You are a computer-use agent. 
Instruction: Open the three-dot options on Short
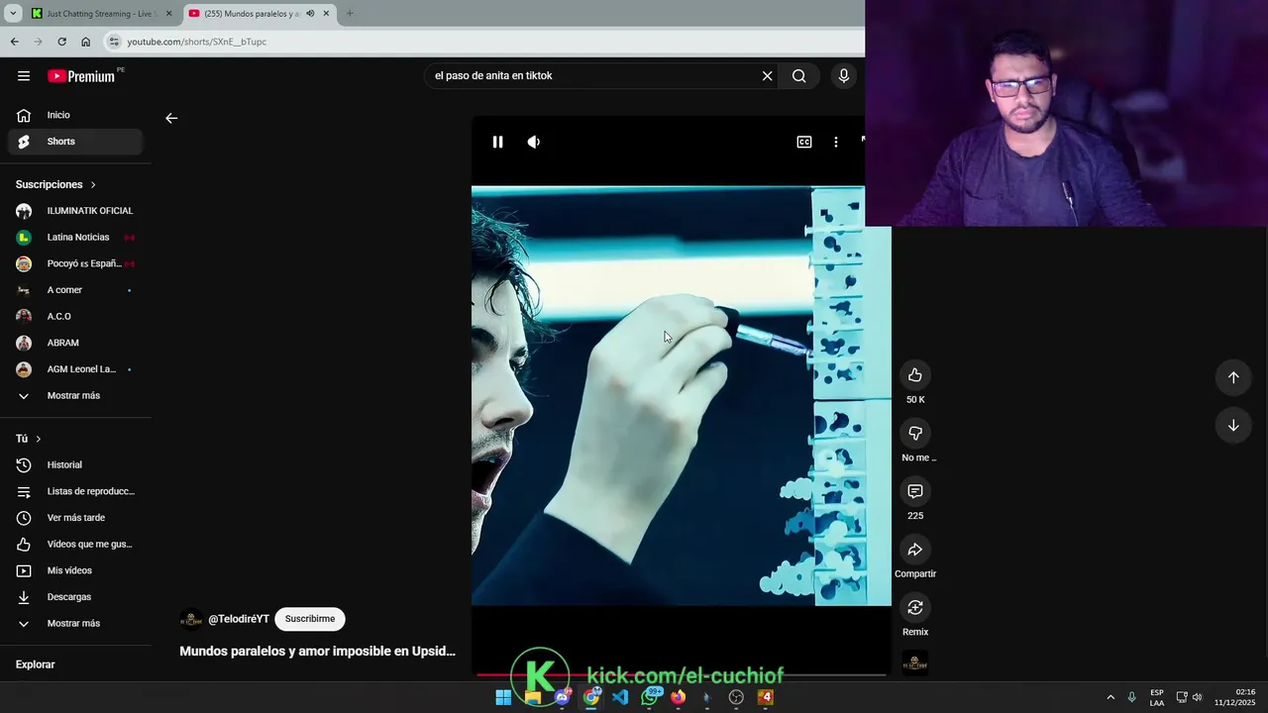point(836,142)
